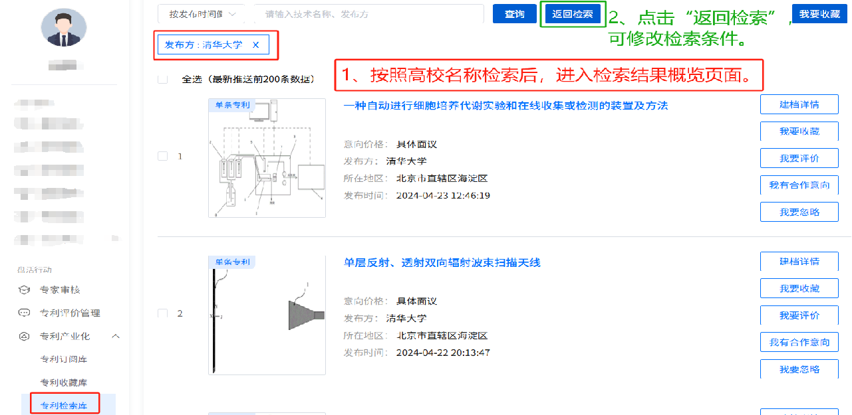
Task: Open 专利收藏库 in the sidebar
Action: [x=64, y=382]
